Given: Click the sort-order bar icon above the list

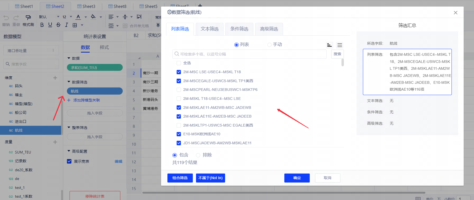Looking at the screenshot, I should click(329, 45).
